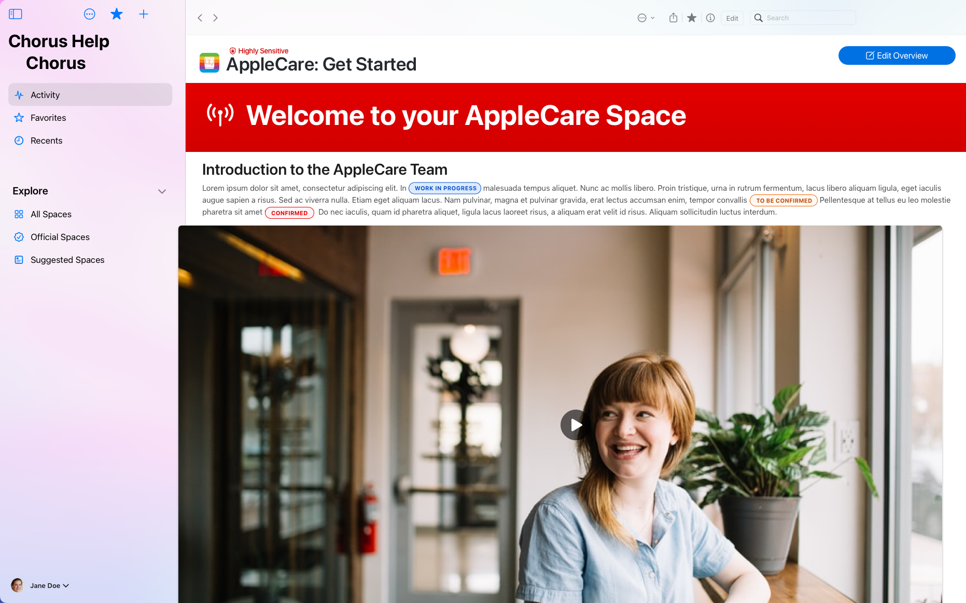This screenshot has width=966, height=603.
Task: Click the small Edit button in toolbar
Action: [732, 18]
